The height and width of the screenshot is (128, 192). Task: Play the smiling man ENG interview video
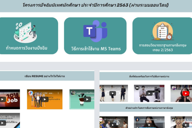click(186, 125)
